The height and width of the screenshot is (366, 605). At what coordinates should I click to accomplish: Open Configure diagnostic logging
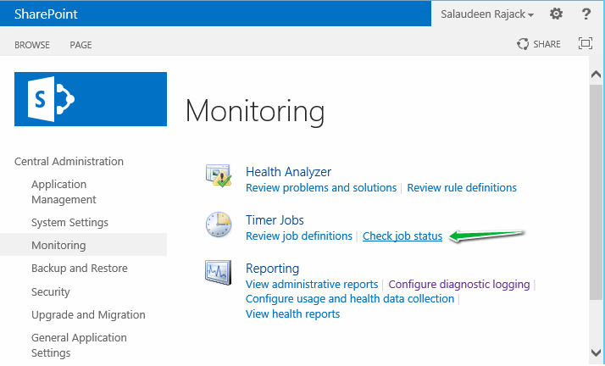coord(459,284)
